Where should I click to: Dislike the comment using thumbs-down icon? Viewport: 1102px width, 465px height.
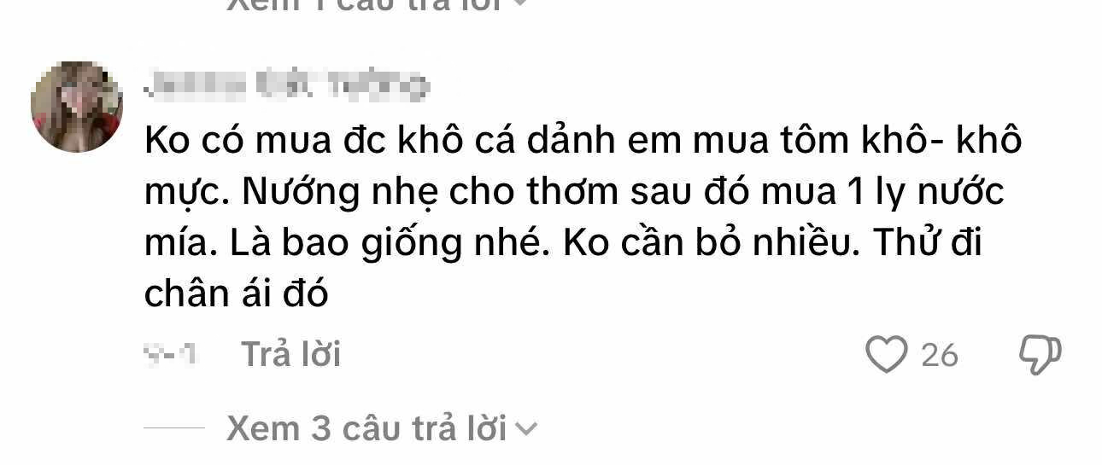click(1040, 354)
